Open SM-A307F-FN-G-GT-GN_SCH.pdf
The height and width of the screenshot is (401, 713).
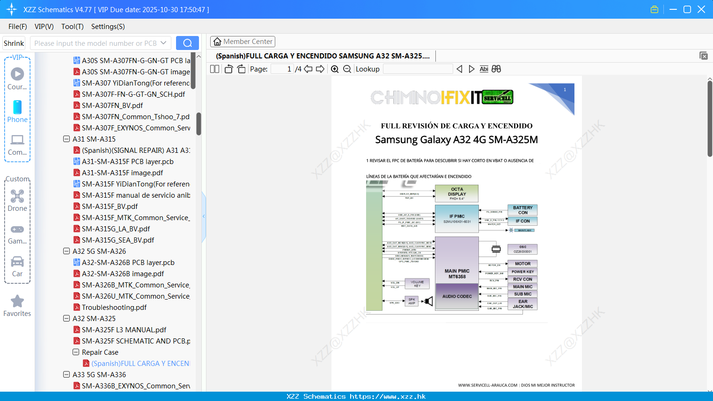pyautogui.click(x=129, y=94)
